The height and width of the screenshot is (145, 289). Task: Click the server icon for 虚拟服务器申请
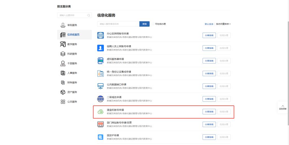pos(100,61)
